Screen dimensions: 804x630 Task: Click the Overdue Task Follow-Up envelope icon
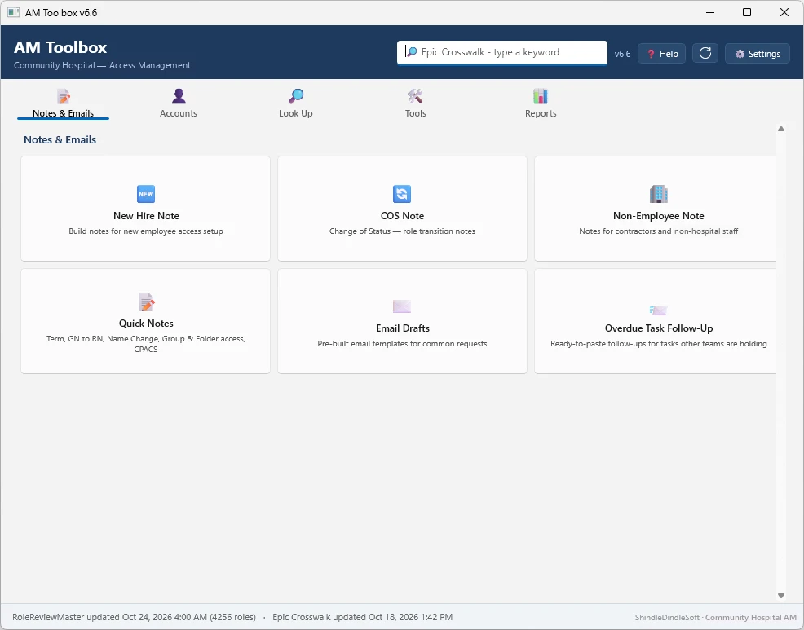[x=658, y=311]
